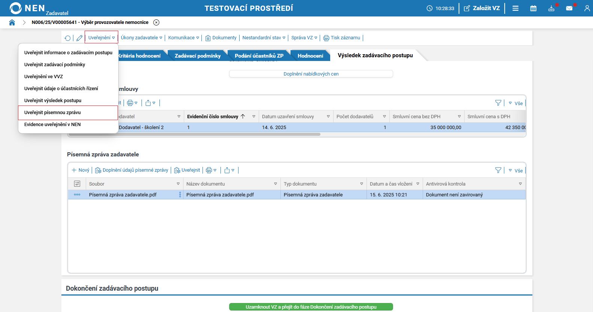This screenshot has width=593, height=312.
Task: Expand the Úkony zadavatele dropdown
Action: pos(141,38)
